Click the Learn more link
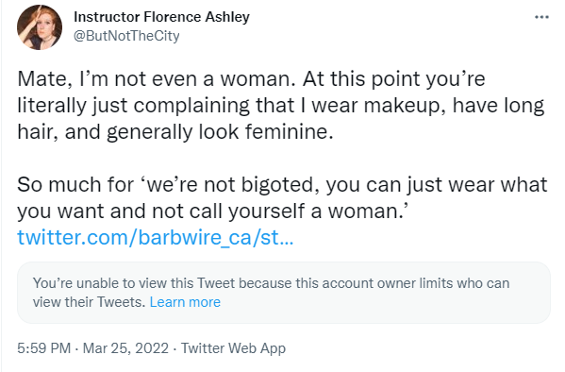Image resolution: width=565 pixels, height=372 pixels. click(x=185, y=302)
